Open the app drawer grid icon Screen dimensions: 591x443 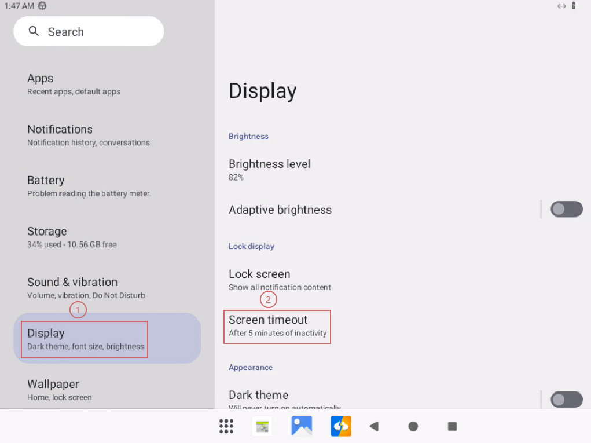[x=226, y=426]
